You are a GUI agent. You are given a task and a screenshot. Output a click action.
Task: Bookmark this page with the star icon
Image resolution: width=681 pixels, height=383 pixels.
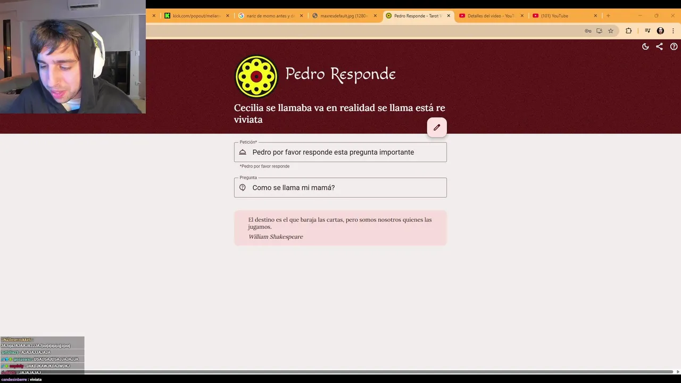(x=611, y=31)
